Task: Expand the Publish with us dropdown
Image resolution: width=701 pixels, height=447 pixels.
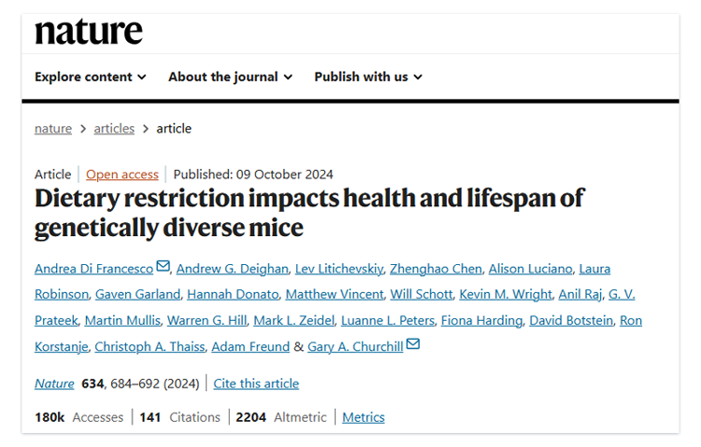Action: (x=368, y=77)
